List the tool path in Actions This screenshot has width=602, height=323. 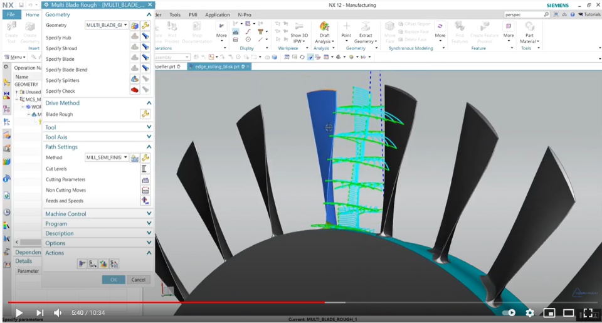(114, 264)
